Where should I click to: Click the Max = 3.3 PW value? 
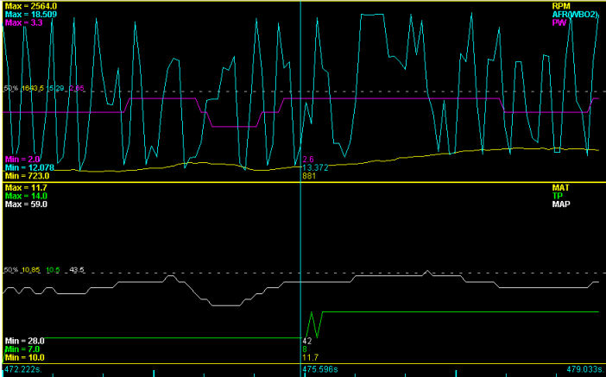(x=23, y=22)
